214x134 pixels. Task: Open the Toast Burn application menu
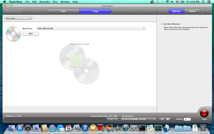click(x=16, y=2)
